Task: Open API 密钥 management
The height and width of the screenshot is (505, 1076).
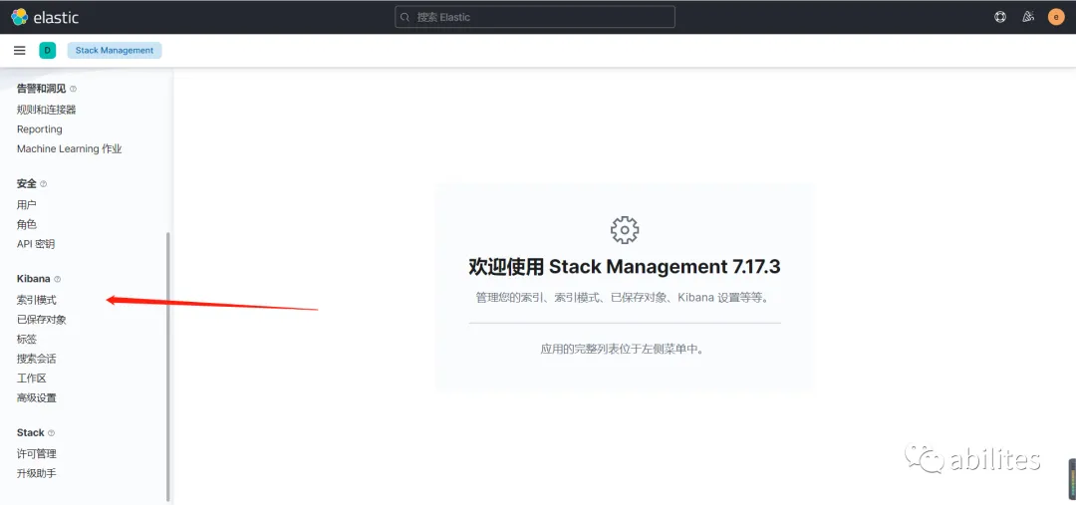Action: [x=36, y=244]
